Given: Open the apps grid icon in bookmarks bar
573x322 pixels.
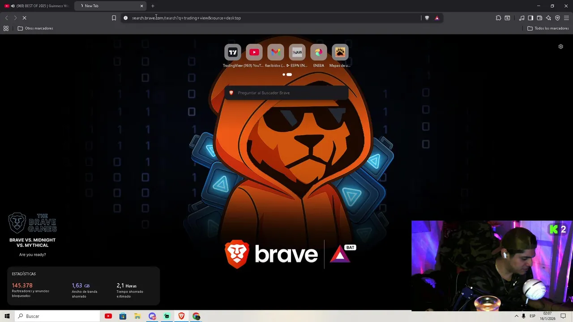Looking at the screenshot, I should pos(6,28).
